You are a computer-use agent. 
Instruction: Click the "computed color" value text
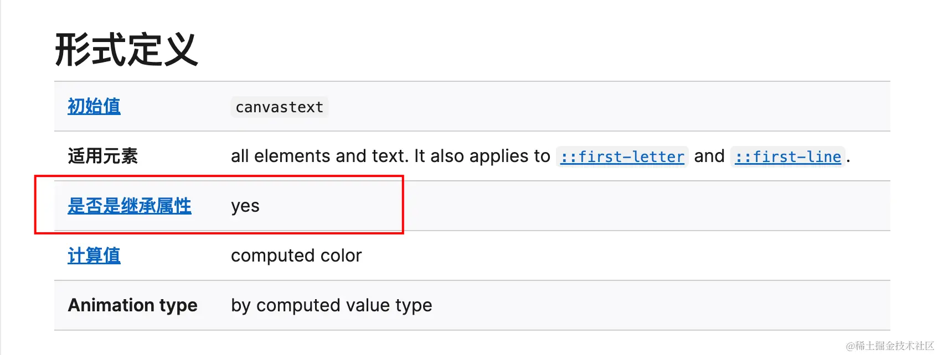point(296,255)
